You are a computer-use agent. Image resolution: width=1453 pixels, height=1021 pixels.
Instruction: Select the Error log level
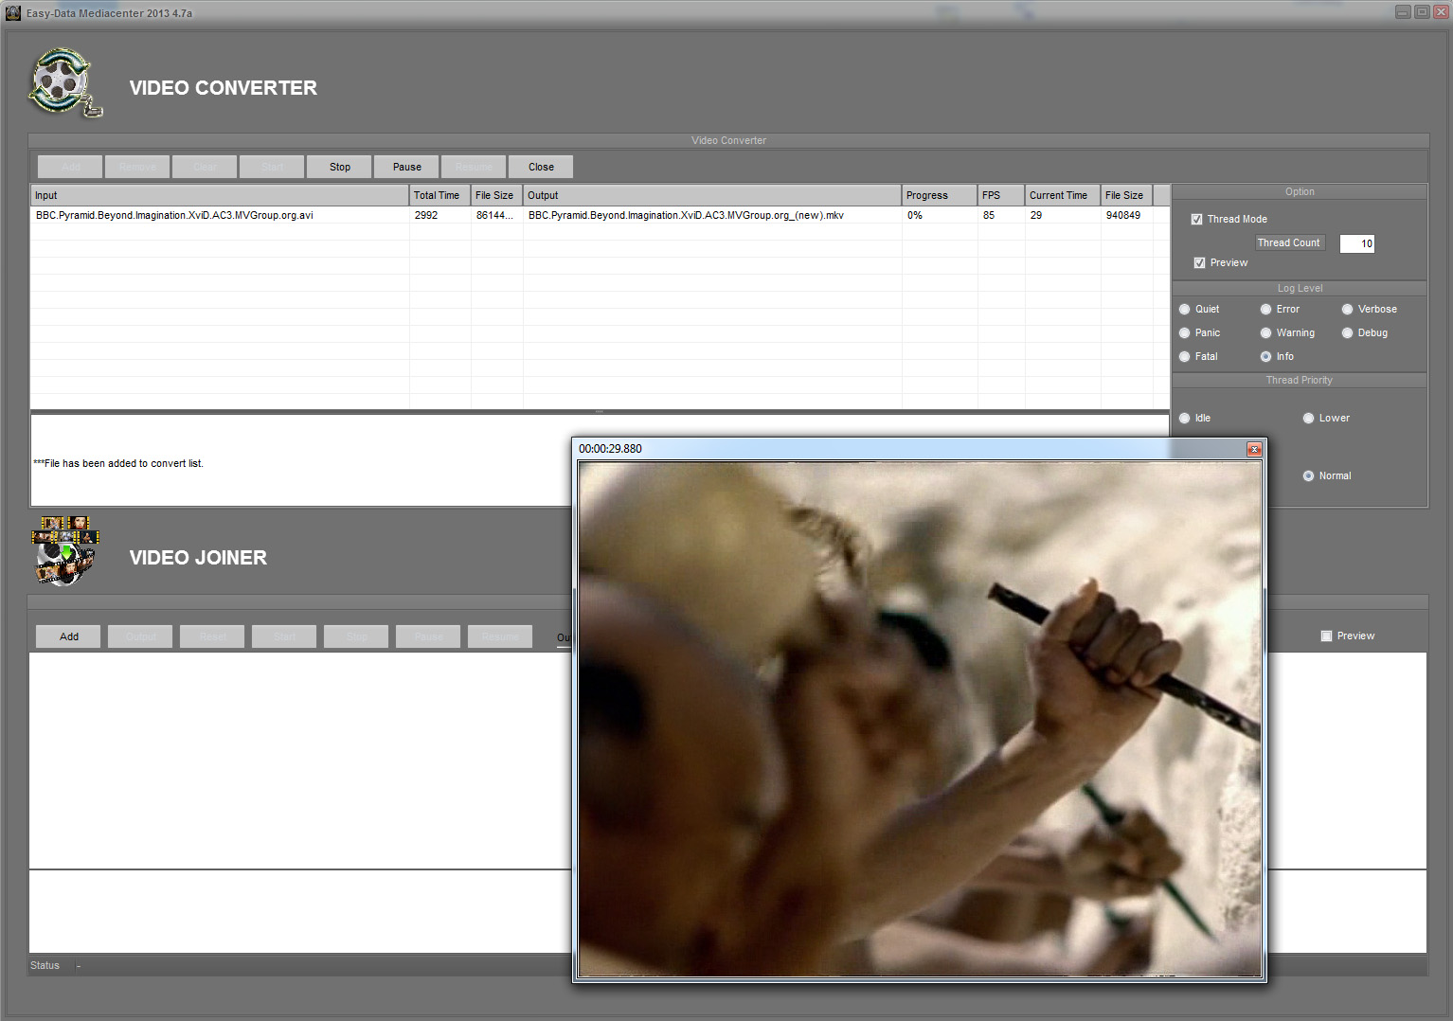1265,309
